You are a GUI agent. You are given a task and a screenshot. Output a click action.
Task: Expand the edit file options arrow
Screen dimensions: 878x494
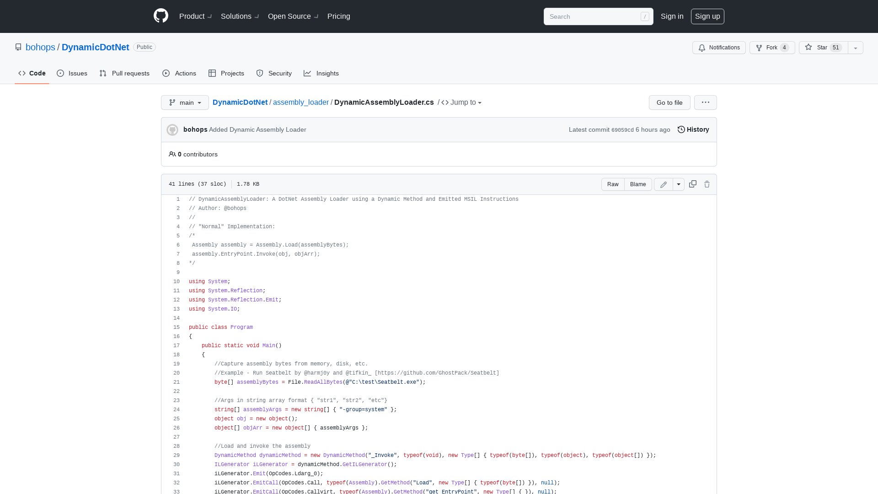click(679, 184)
